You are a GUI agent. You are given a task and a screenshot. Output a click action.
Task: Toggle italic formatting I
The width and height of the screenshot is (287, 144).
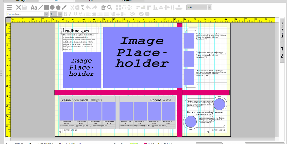coord(71,14)
